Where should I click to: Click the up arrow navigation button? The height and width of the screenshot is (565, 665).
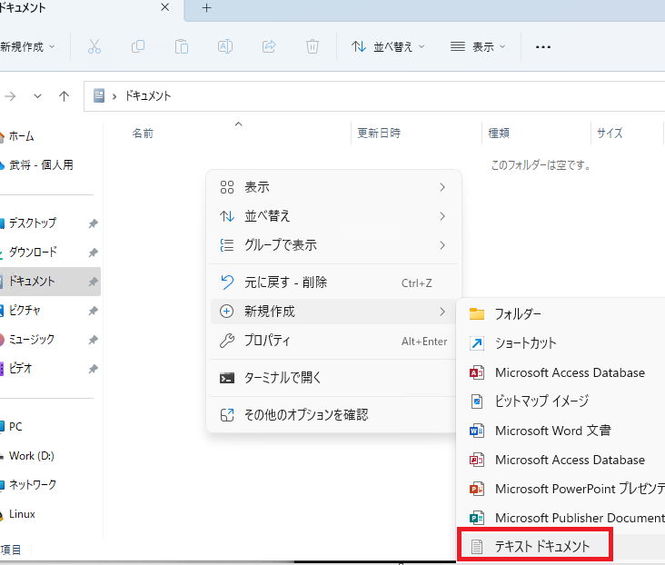(x=65, y=95)
